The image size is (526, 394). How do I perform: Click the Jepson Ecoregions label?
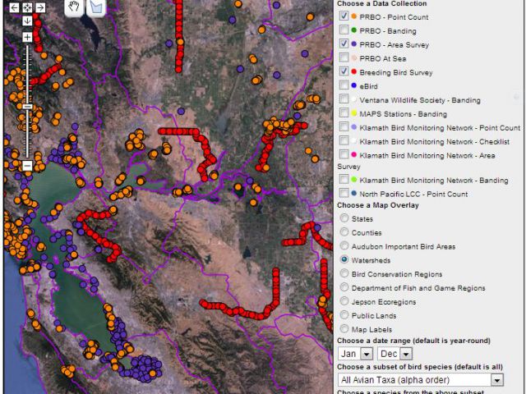384,302
